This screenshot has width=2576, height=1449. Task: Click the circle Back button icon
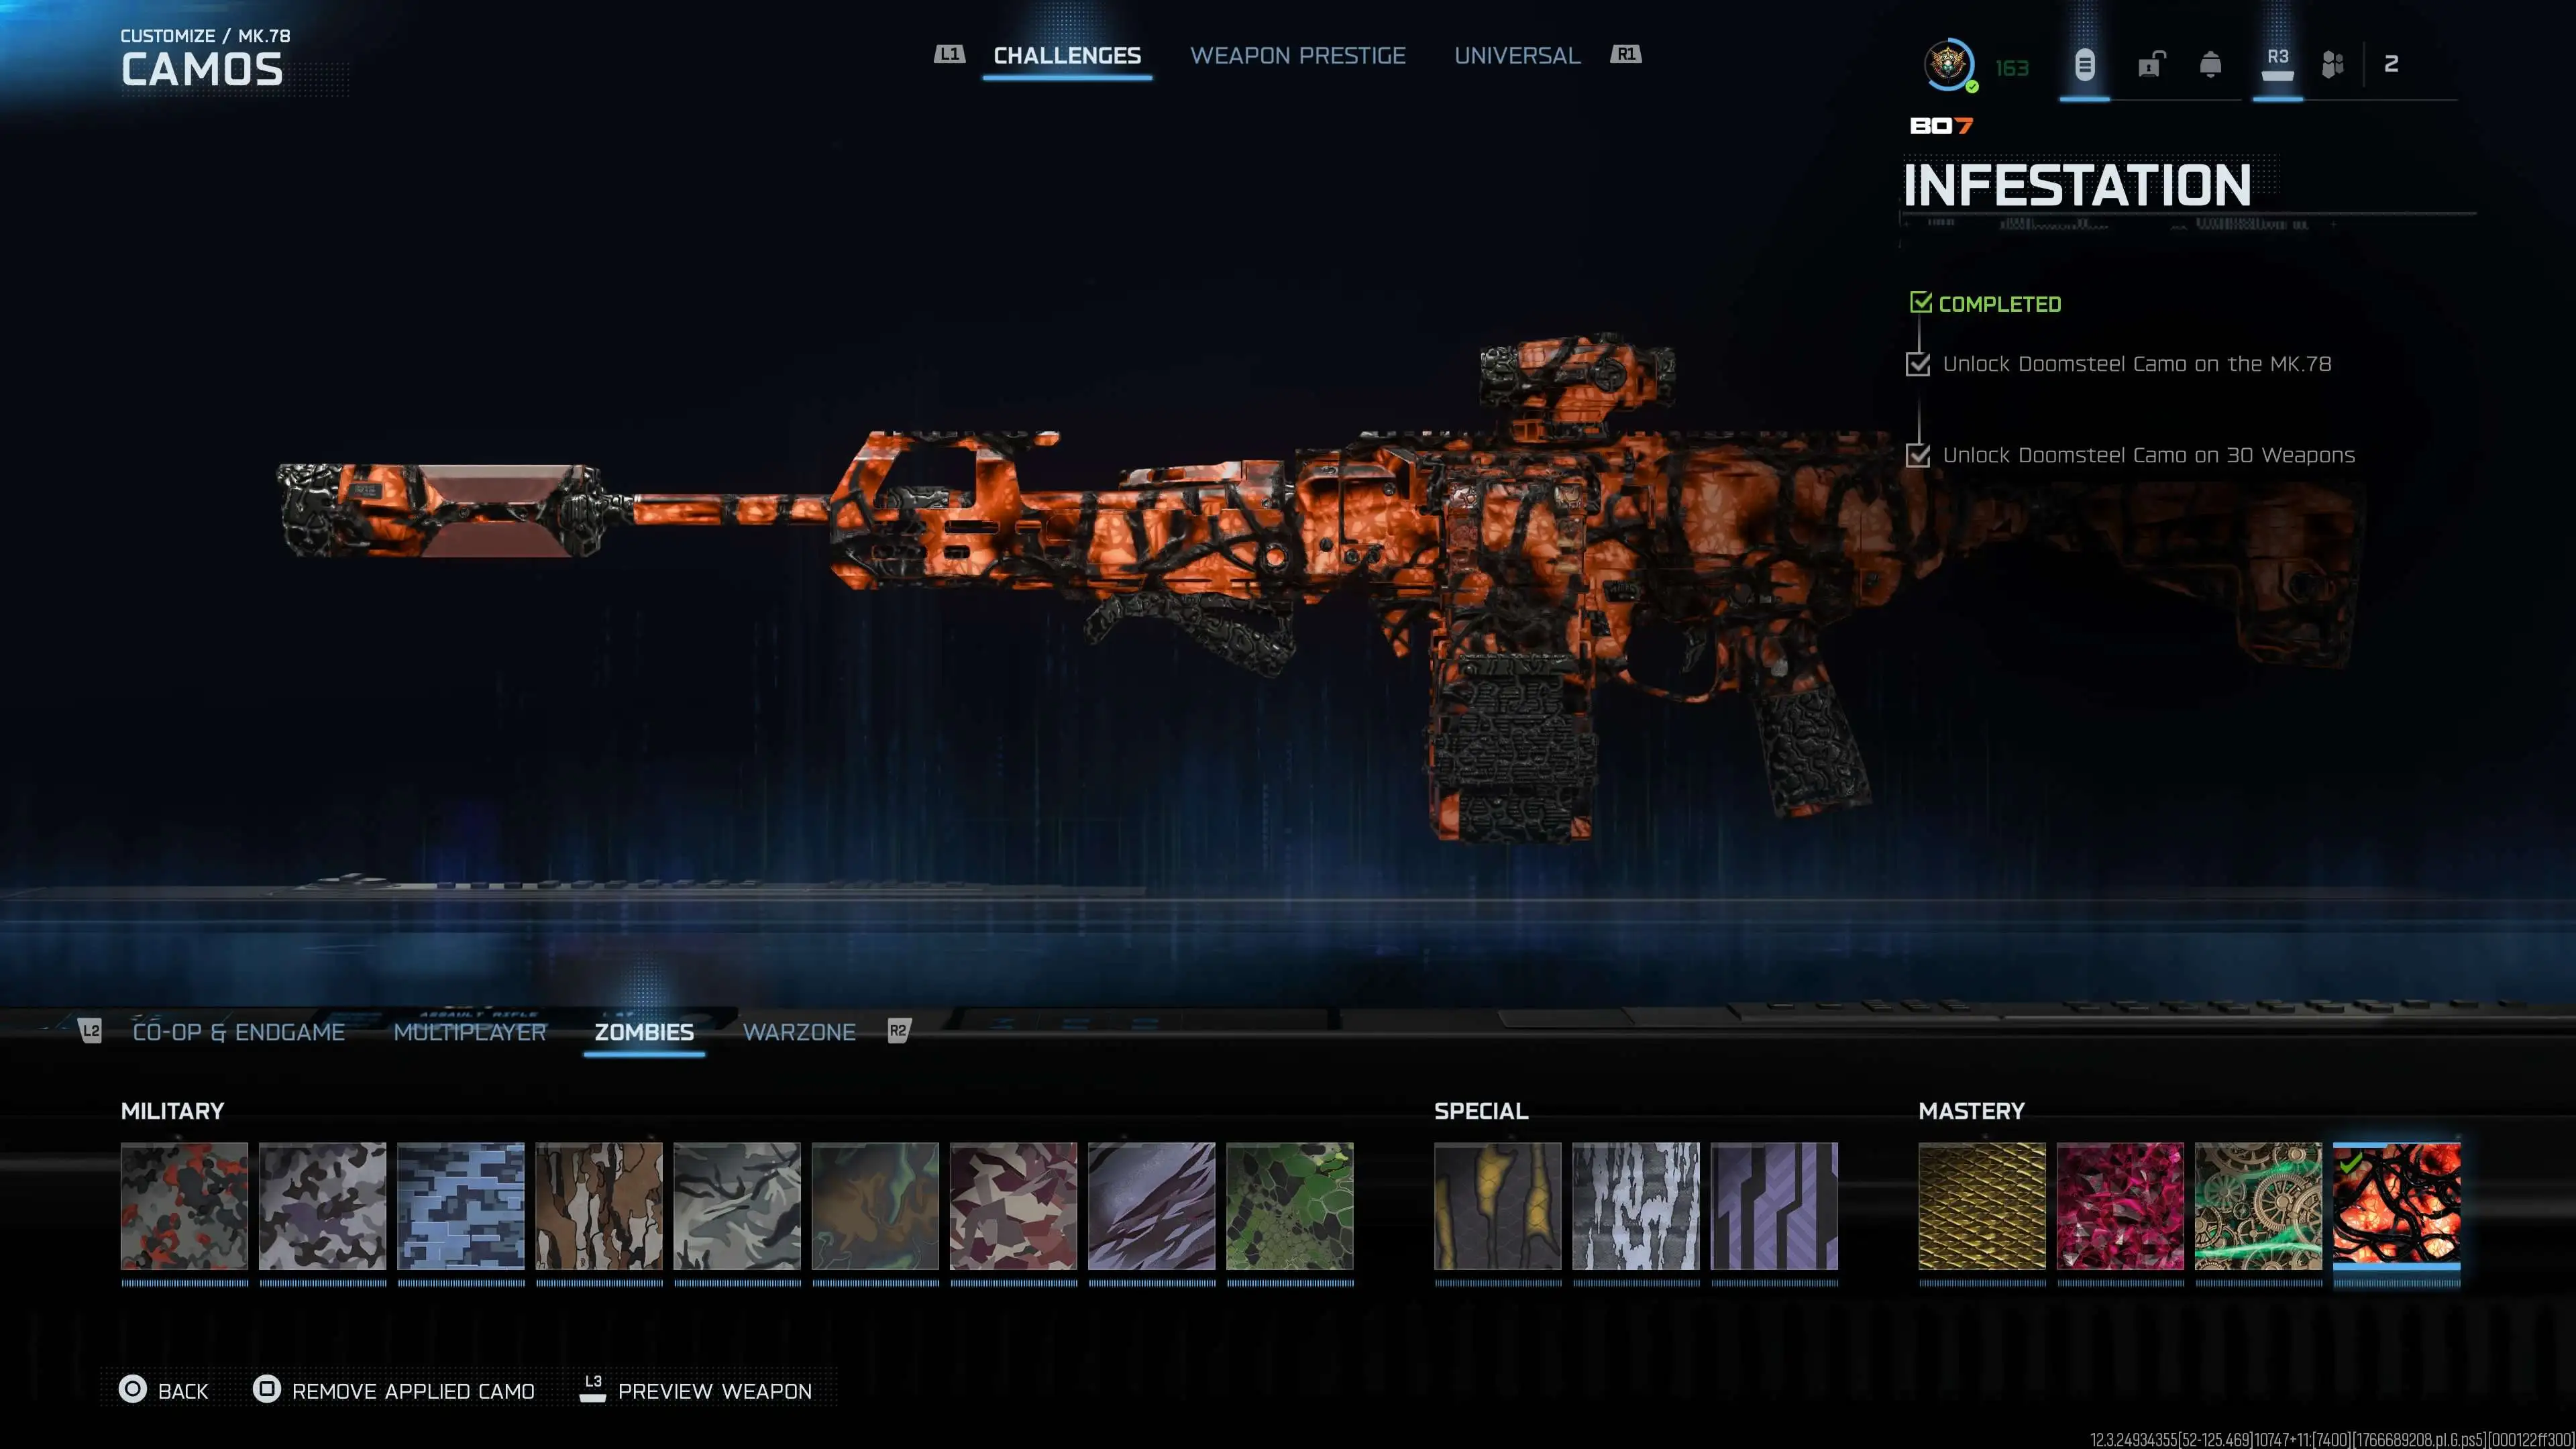click(x=132, y=1390)
